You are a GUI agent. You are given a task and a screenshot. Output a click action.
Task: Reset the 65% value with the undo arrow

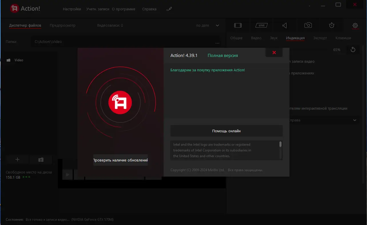click(353, 50)
